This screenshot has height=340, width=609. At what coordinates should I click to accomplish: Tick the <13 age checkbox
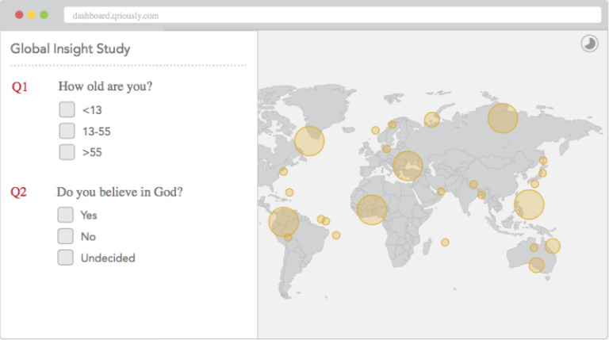(x=67, y=110)
